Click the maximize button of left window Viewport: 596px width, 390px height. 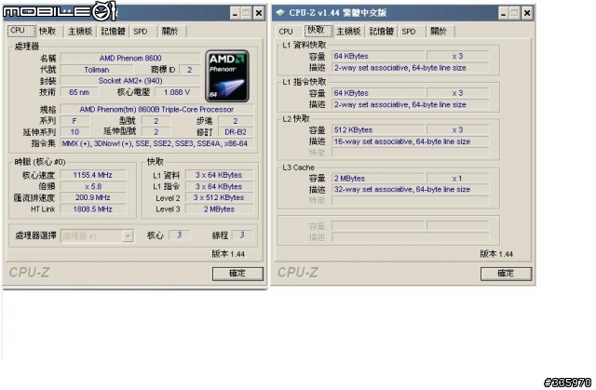(x=247, y=13)
